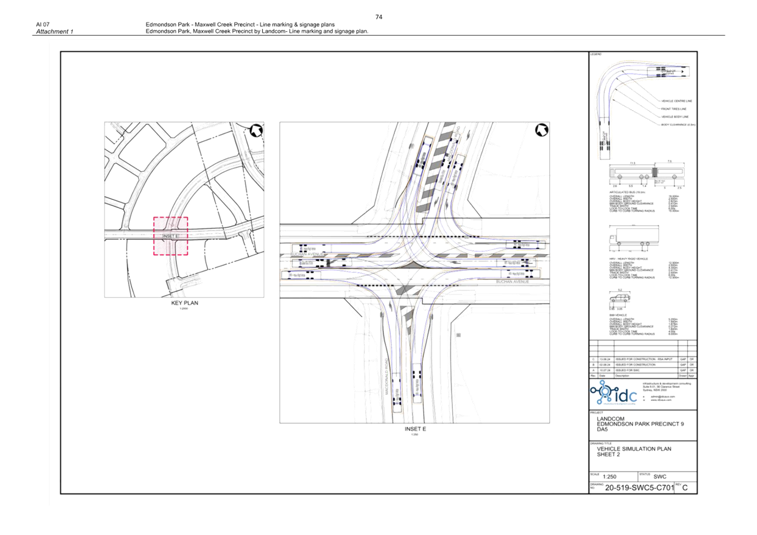Click the 'BUCHAN AVENUE' label on the west side
The height and width of the screenshot is (535, 757).
307,254
